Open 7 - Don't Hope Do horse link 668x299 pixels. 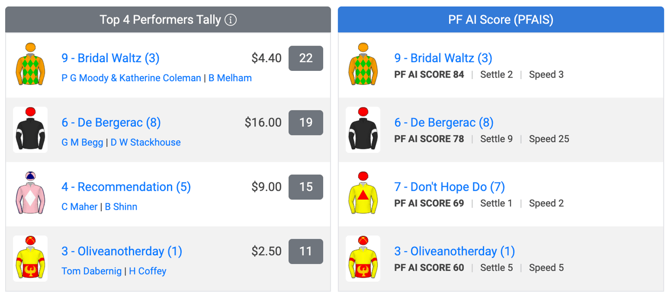(x=450, y=187)
